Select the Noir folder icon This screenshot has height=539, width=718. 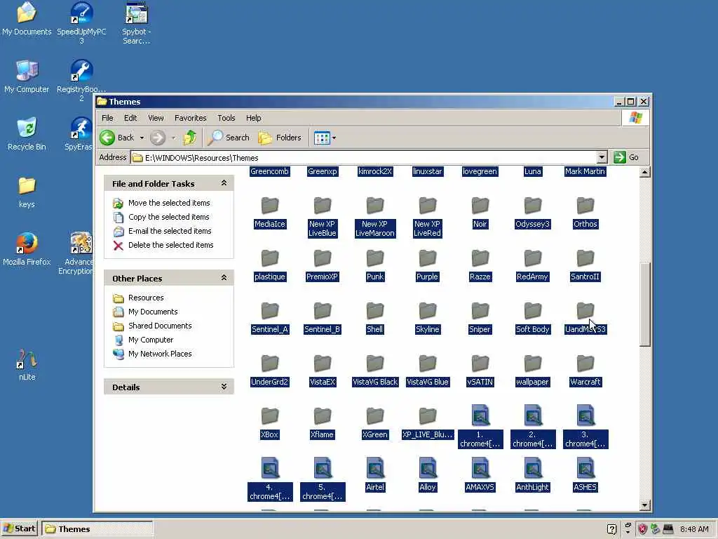point(480,206)
